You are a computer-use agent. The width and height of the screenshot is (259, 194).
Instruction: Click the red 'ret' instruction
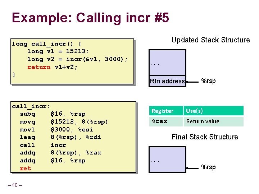(26, 168)
